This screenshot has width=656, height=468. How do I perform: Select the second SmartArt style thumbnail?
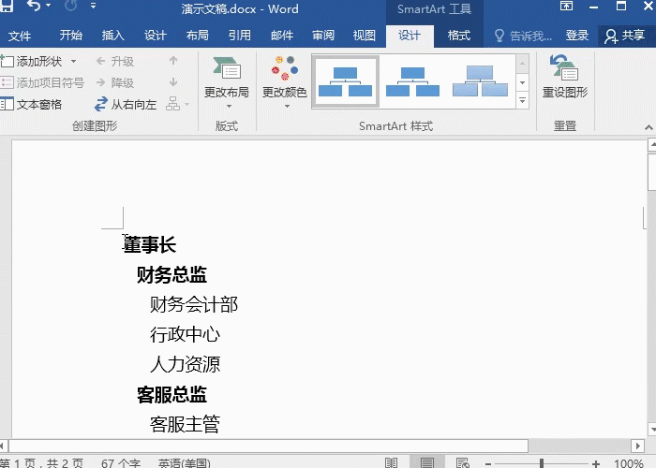coord(412,81)
